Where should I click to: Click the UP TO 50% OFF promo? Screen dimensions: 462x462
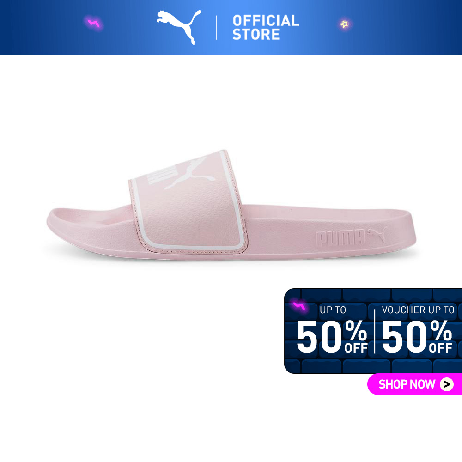332,329
